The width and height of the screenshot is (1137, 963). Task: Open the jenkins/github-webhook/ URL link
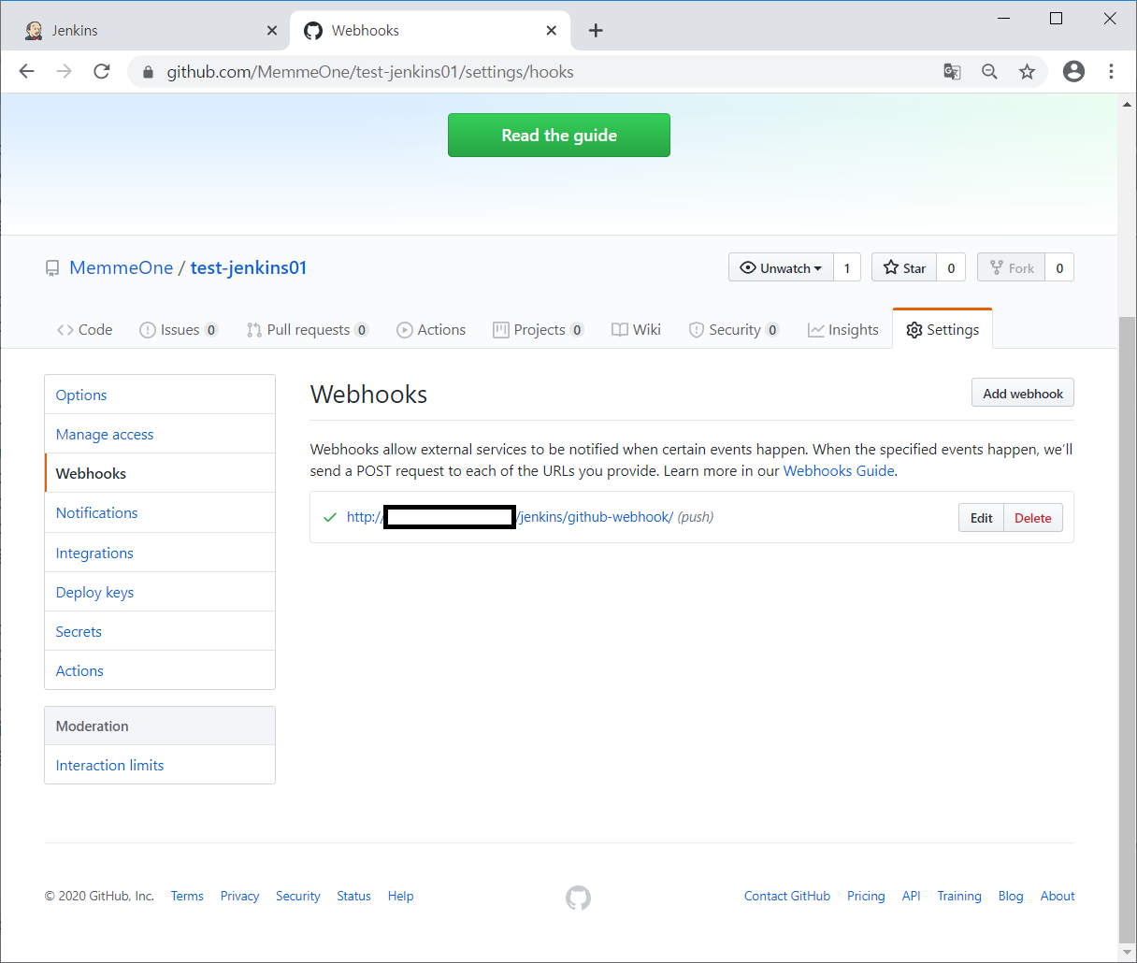tap(510, 517)
